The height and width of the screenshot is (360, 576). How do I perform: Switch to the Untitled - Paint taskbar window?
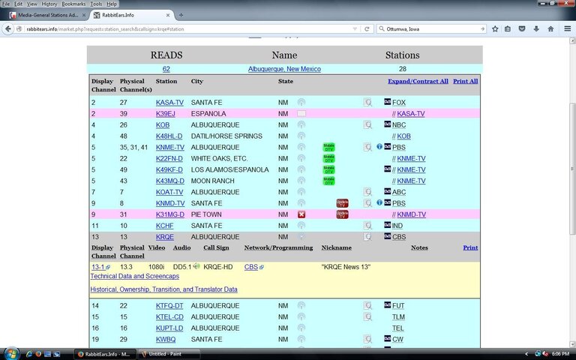(x=169, y=354)
